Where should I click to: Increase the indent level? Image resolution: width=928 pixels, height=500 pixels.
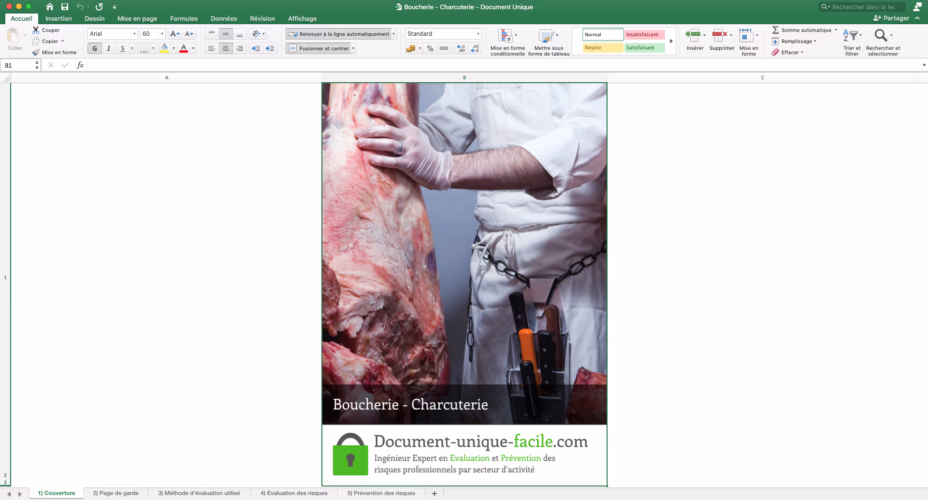(x=270, y=48)
